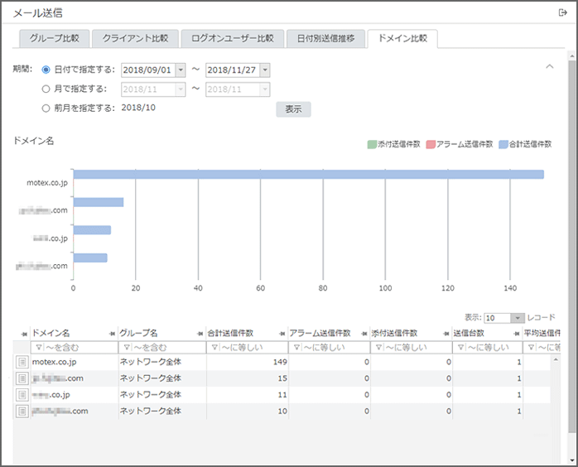Open start month 2018/11 dropdown
The height and width of the screenshot is (467, 578).
(x=181, y=89)
